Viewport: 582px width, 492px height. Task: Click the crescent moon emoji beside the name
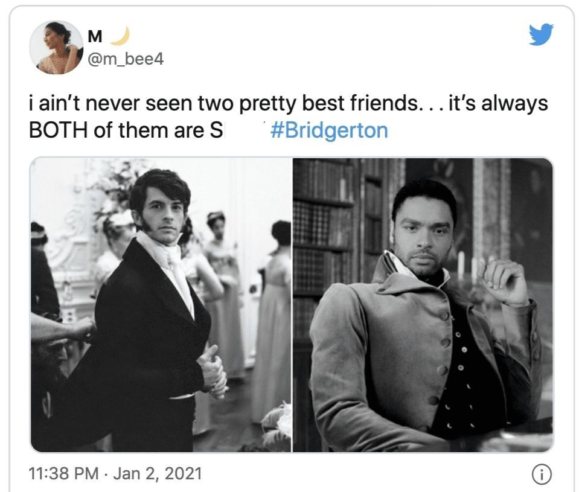120,36
